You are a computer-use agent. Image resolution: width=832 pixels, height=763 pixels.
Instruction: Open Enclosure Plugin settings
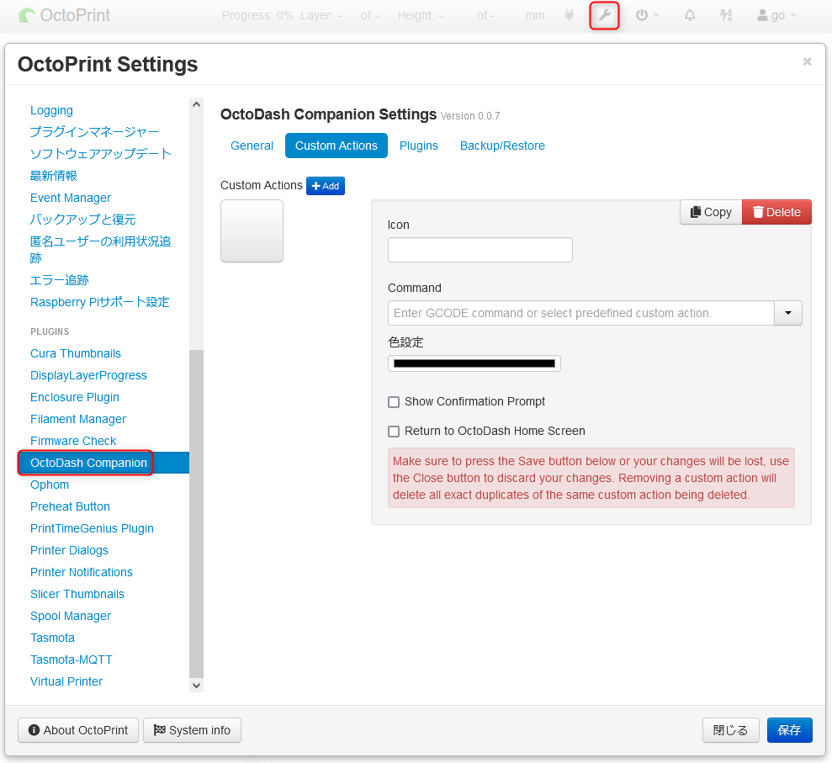click(75, 397)
